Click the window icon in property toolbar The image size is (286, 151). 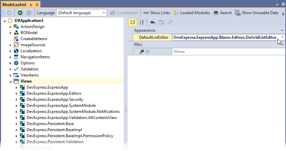[x=161, y=22]
